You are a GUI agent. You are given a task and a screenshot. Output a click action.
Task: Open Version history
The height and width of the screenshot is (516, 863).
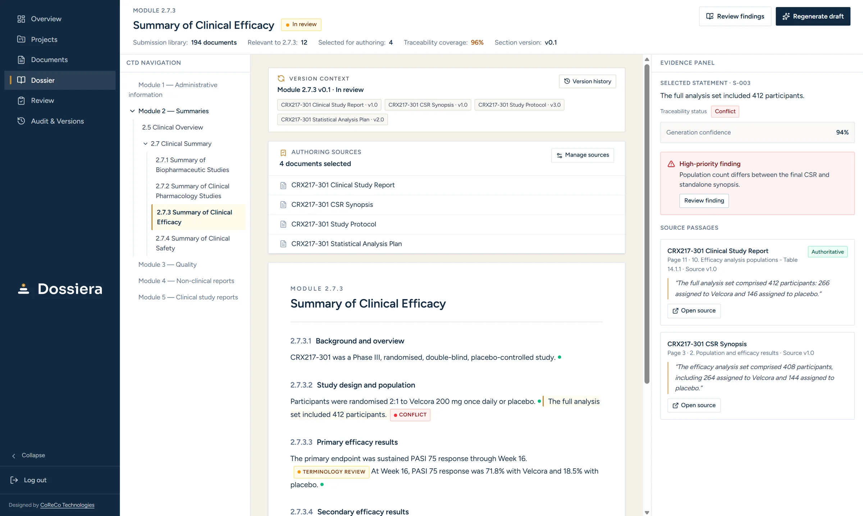click(x=588, y=81)
